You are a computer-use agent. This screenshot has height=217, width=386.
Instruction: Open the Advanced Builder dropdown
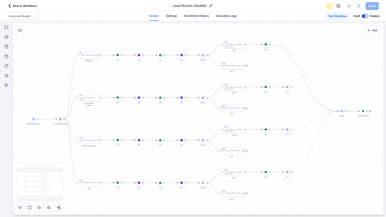pyautogui.click(x=23, y=16)
